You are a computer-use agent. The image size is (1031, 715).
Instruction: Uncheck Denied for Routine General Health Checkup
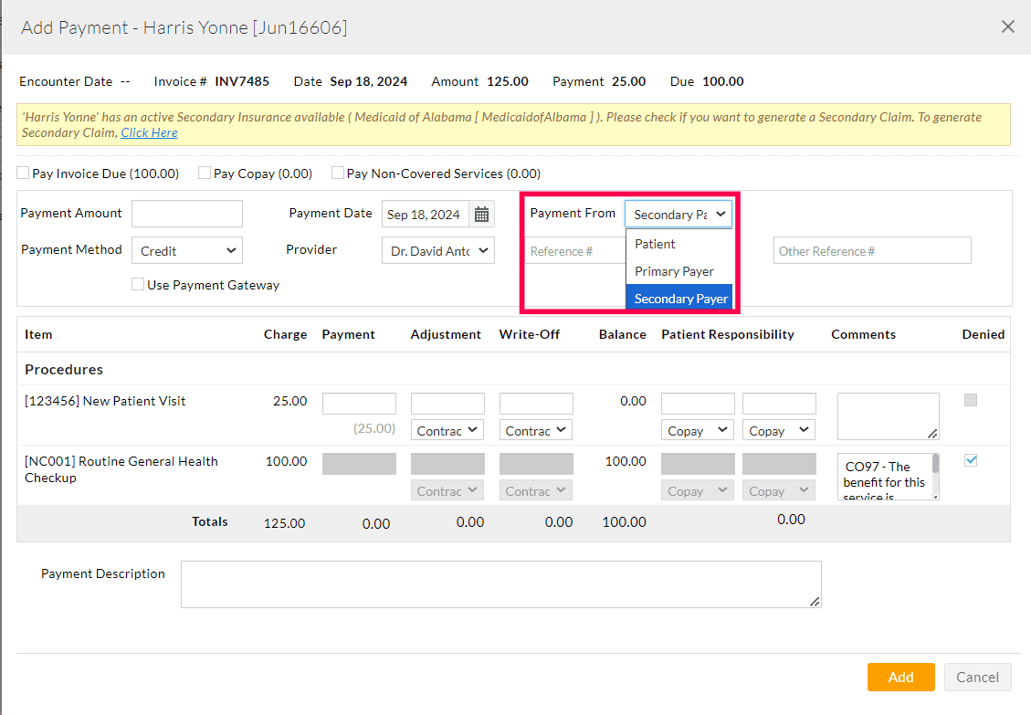(x=971, y=460)
